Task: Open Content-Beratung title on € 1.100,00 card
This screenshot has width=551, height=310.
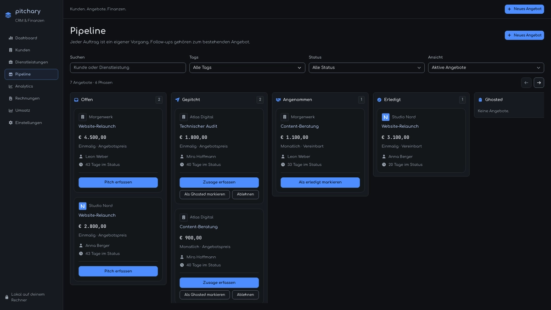Action: (x=299, y=126)
